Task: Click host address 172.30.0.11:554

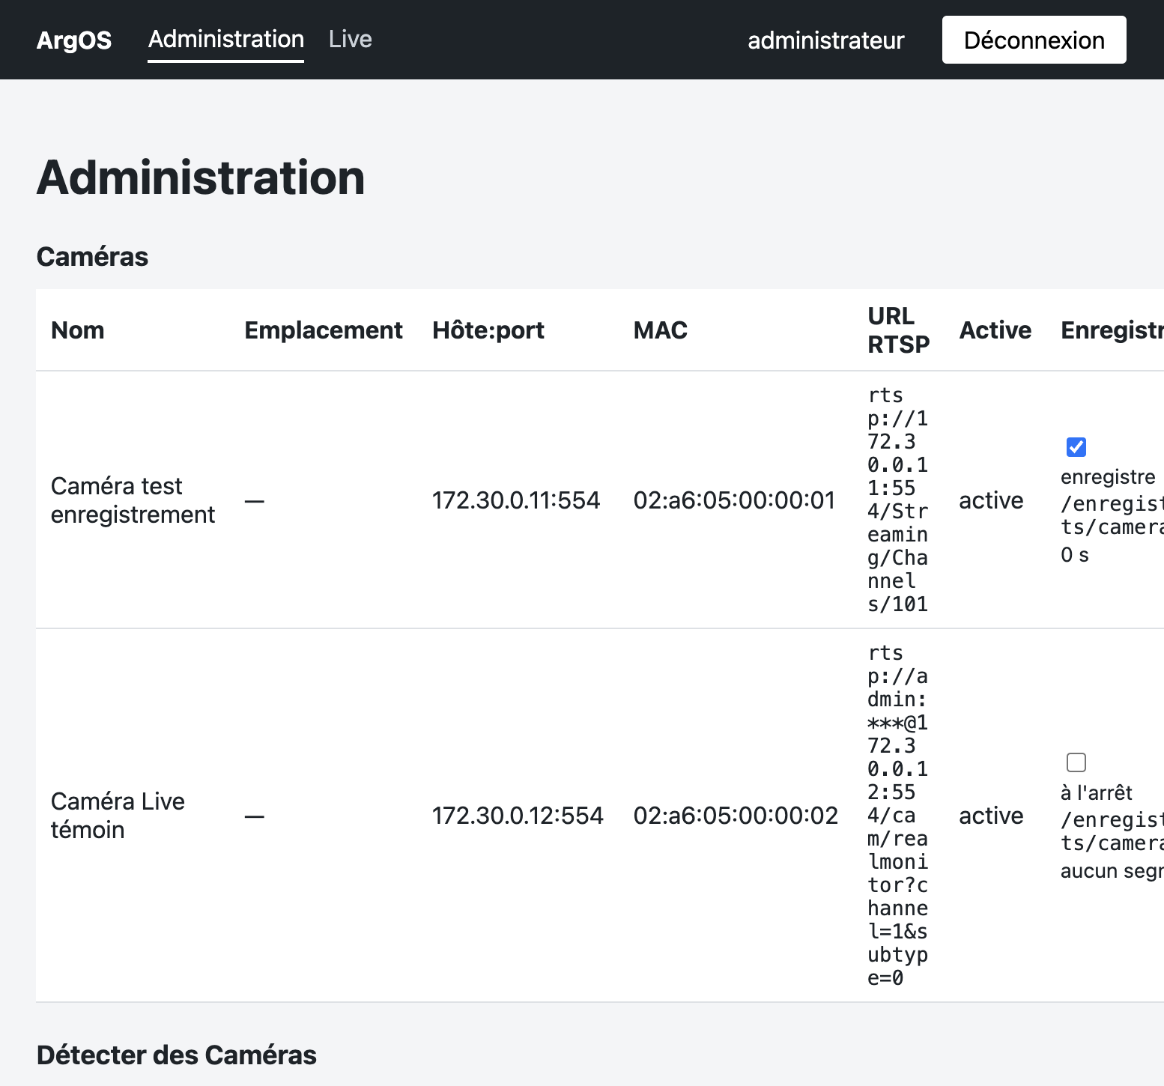Action: [x=516, y=500]
